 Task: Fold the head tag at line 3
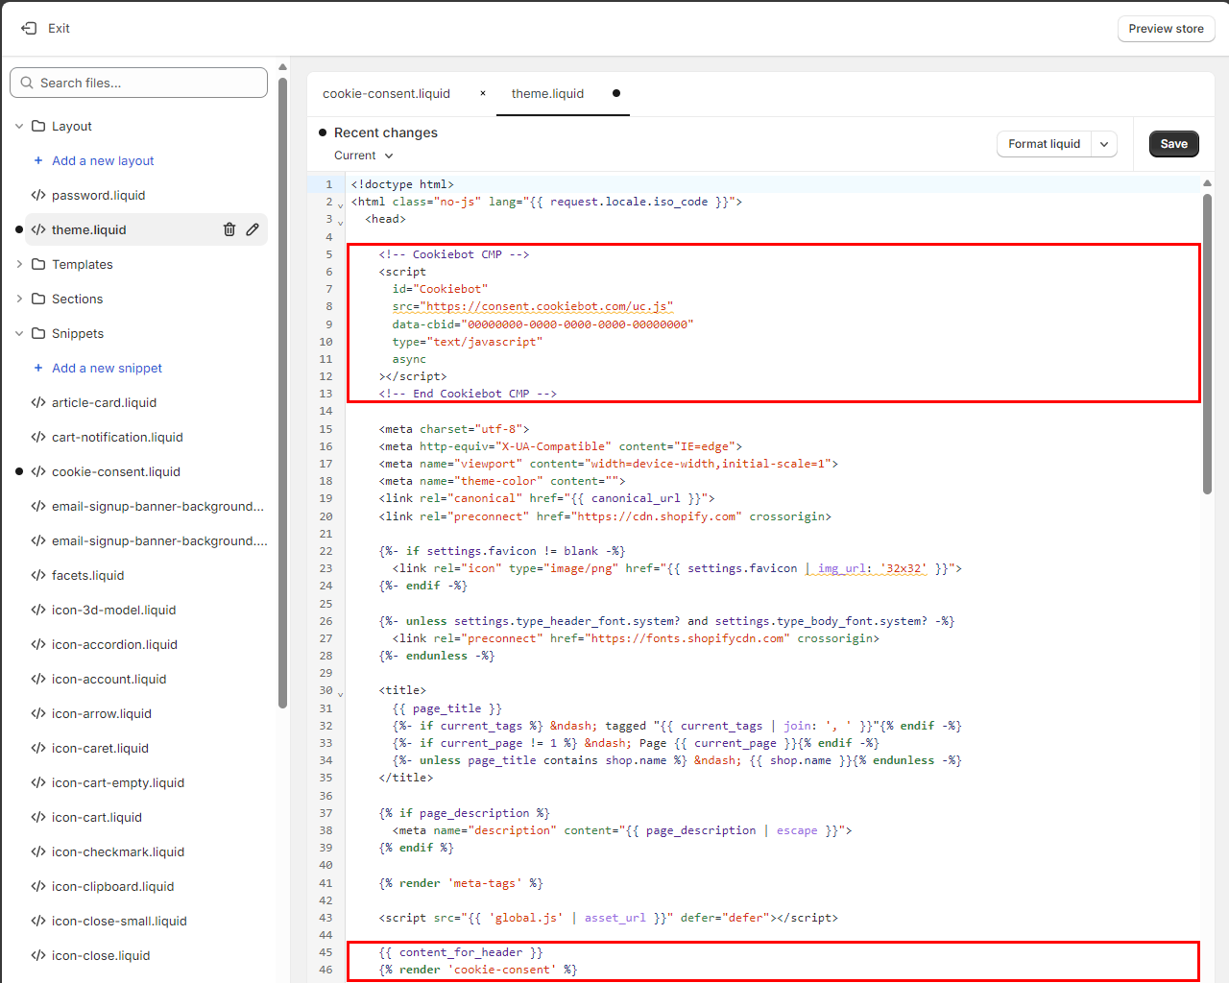[x=340, y=222]
